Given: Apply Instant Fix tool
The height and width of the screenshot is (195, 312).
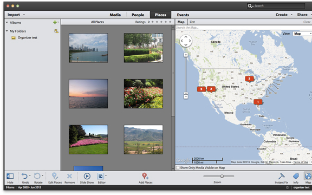Looking at the screenshot, I should [281, 176].
